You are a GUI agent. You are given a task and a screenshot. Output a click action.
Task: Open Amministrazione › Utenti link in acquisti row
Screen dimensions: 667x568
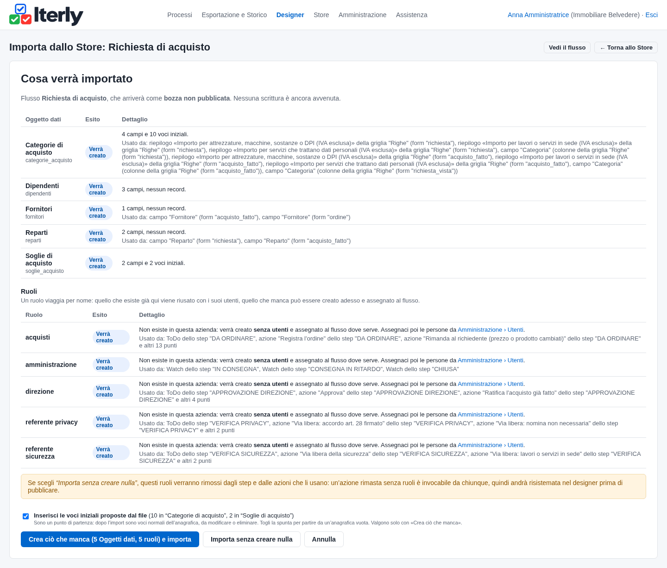[491, 330]
